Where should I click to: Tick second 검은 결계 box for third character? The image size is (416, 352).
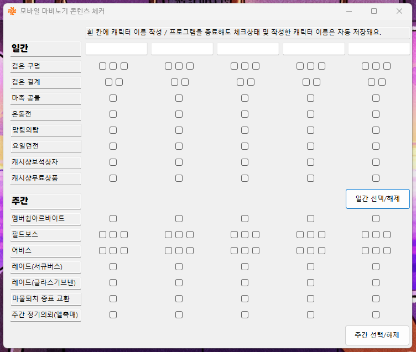coord(251,82)
